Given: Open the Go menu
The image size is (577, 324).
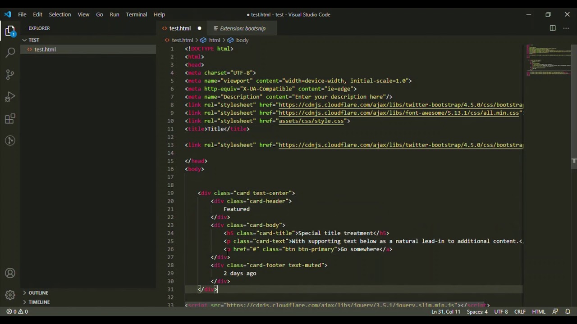Looking at the screenshot, I should 100,14.
